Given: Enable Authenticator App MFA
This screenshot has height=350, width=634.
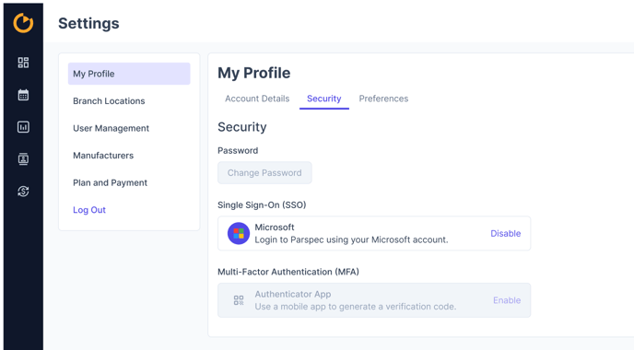Looking at the screenshot, I should tap(507, 300).
